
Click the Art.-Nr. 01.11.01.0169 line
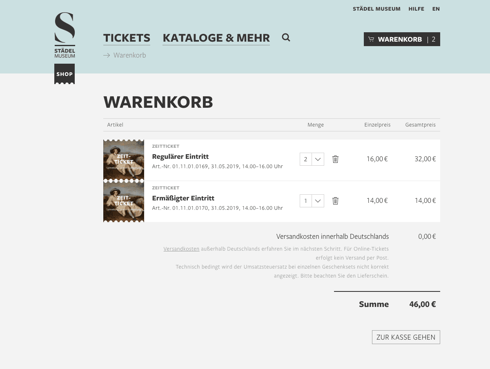tap(217, 166)
